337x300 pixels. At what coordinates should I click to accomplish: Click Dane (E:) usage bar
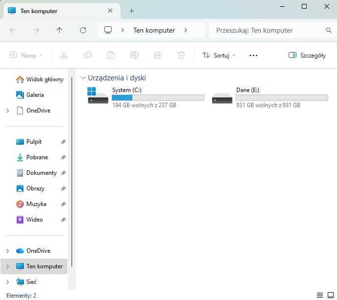tap(282, 98)
